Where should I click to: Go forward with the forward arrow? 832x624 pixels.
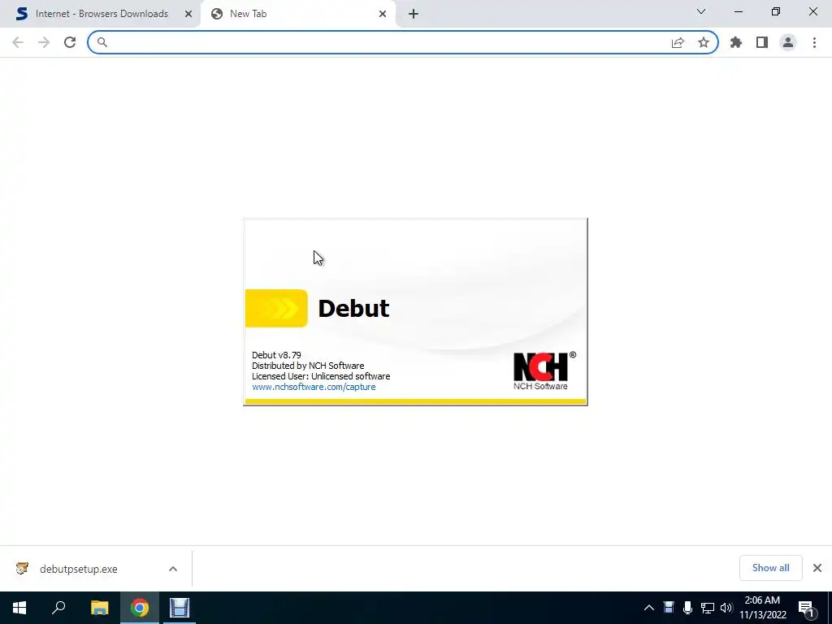point(44,42)
